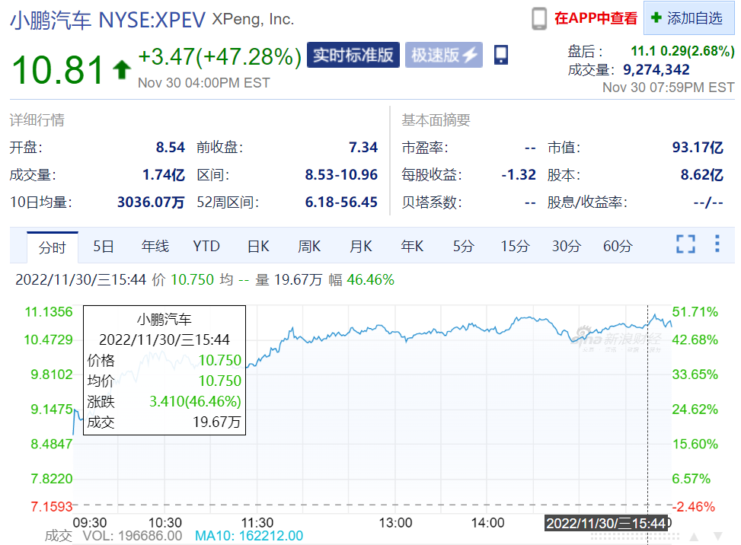Viewport: 741px width, 545px height.
Task: Click the 15:44 time marker on the chart axis
Action: 606,523
